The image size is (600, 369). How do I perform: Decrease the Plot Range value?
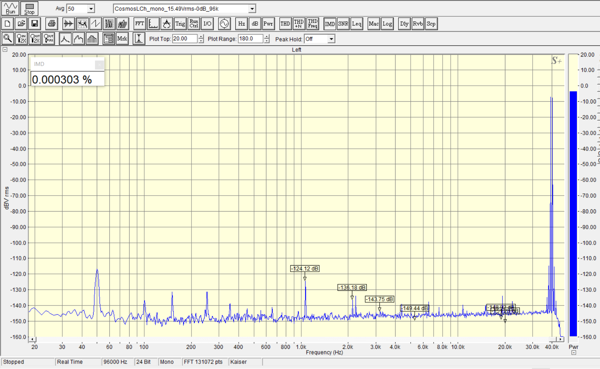tap(267, 41)
